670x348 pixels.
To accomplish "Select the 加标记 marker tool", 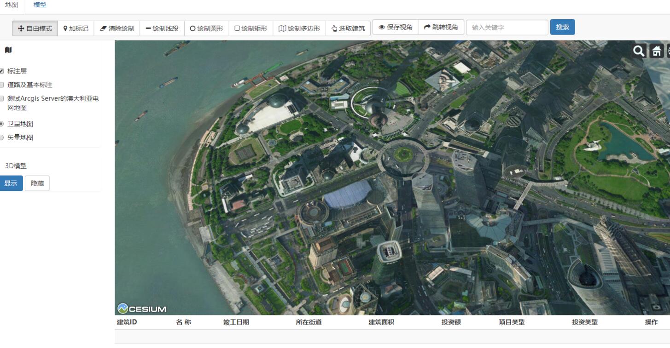I will [x=76, y=28].
